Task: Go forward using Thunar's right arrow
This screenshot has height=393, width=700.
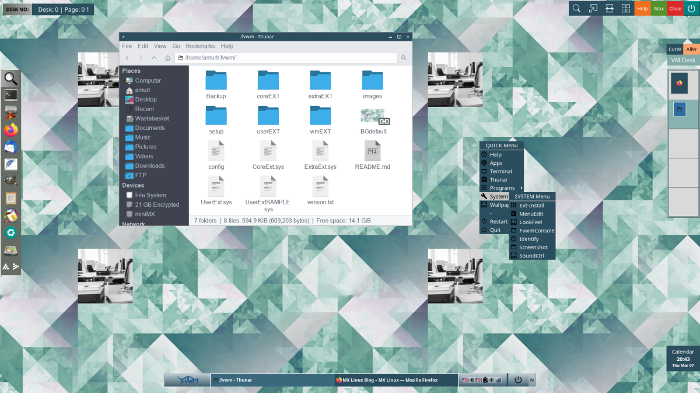Action: pos(141,58)
